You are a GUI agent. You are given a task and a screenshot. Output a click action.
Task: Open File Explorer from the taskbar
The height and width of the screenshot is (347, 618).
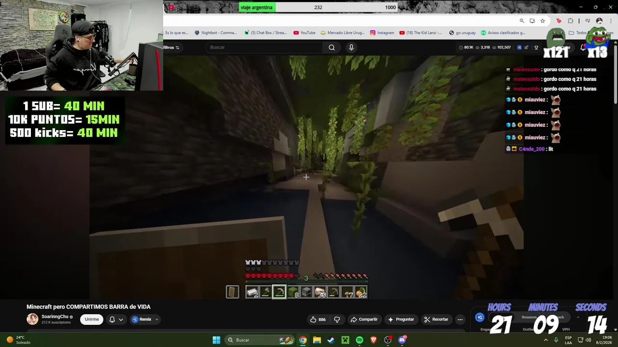click(x=317, y=340)
